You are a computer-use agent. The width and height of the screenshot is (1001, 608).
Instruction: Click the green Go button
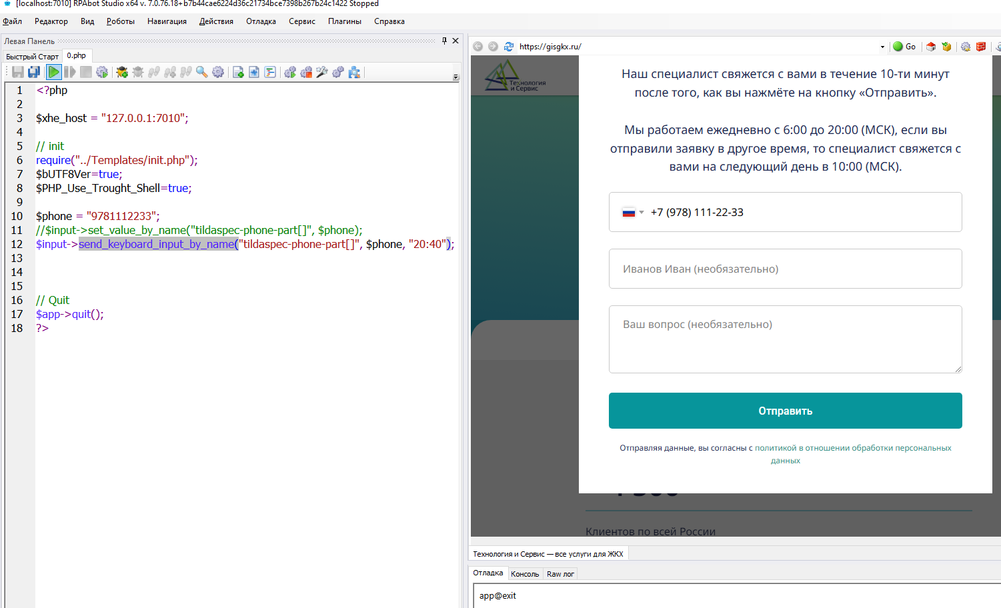coord(904,47)
